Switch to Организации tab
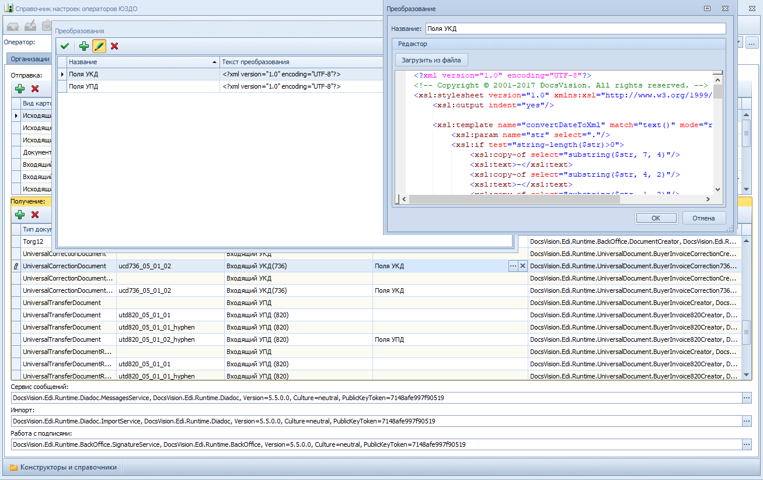Image resolution: width=763 pixels, height=480 pixels. coord(30,59)
